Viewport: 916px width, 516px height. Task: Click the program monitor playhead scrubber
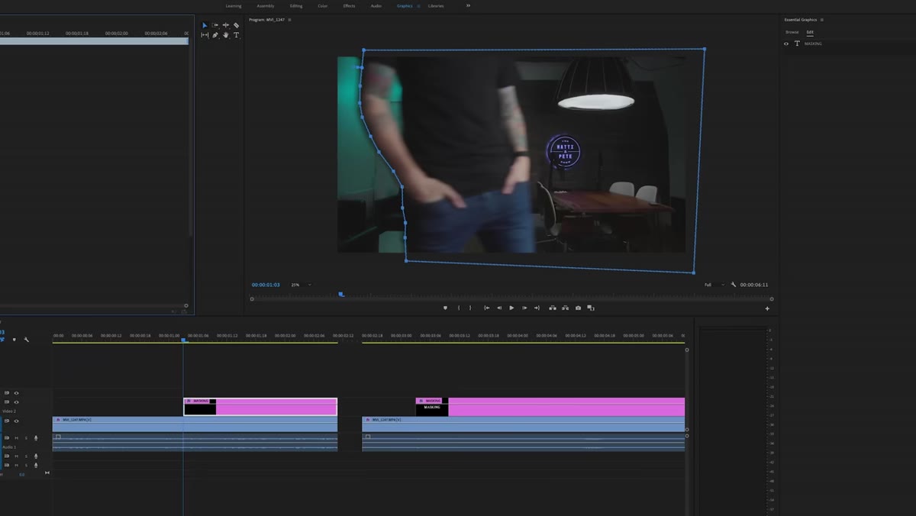[341, 294]
